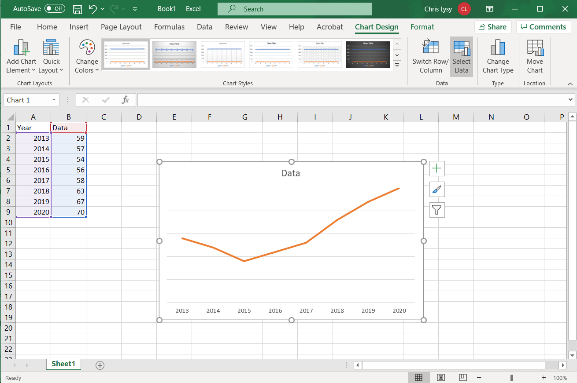Open Customize Quick Access Toolbar arrow
This screenshot has height=383, width=577.
click(x=135, y=9)
